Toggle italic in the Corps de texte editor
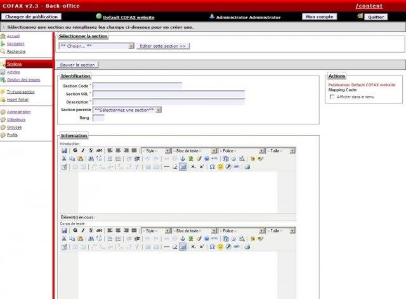Viewport: 406px width, 299px height. 83,230
